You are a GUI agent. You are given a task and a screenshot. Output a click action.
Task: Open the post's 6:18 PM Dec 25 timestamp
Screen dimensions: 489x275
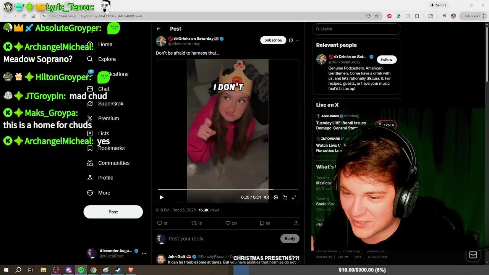[176, 210]
